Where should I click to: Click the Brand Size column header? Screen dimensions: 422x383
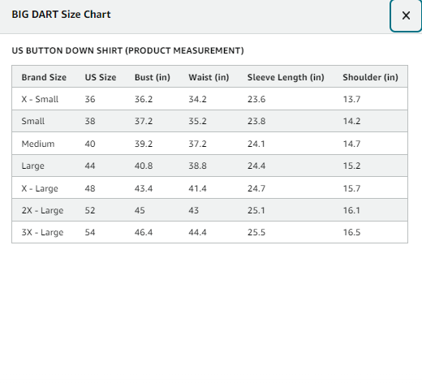(44, 77)
